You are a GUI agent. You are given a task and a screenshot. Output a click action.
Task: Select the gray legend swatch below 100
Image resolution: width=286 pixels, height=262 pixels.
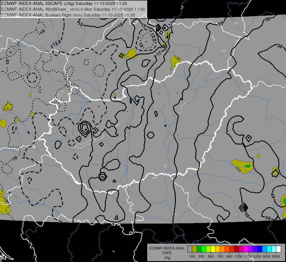coord(190,249)
